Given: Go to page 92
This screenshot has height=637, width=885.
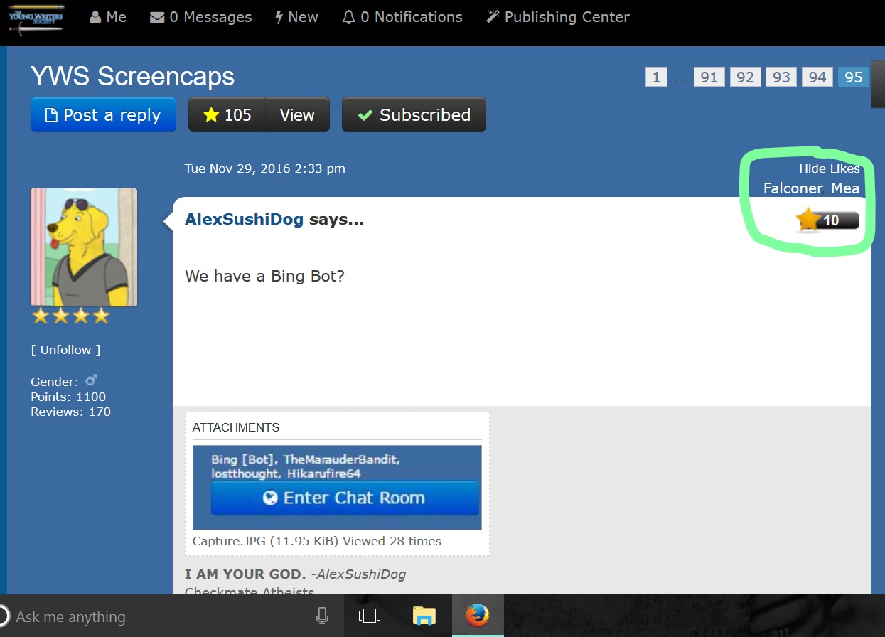Looking at the screenshot, I should pos(746,77).
